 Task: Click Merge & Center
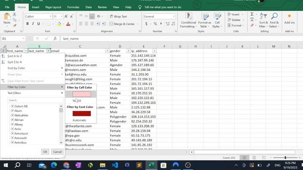tap(122, 24)
